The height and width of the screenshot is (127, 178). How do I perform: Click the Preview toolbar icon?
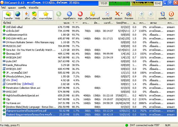pos(129,15)
